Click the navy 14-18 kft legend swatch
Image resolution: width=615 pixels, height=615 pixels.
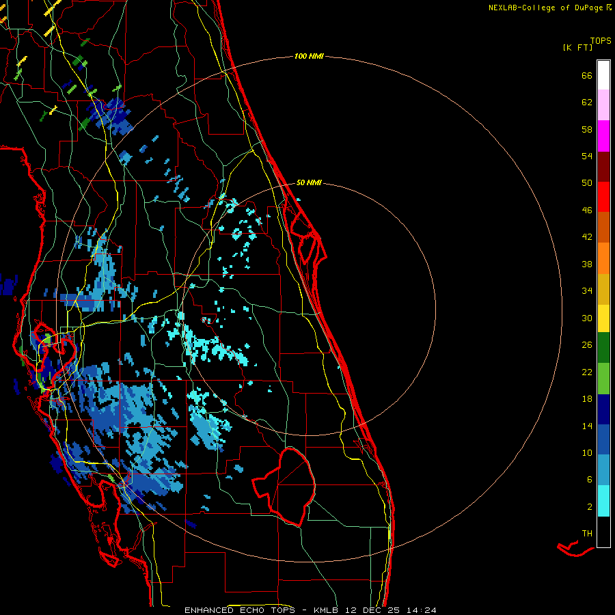[x=603, y=409]
